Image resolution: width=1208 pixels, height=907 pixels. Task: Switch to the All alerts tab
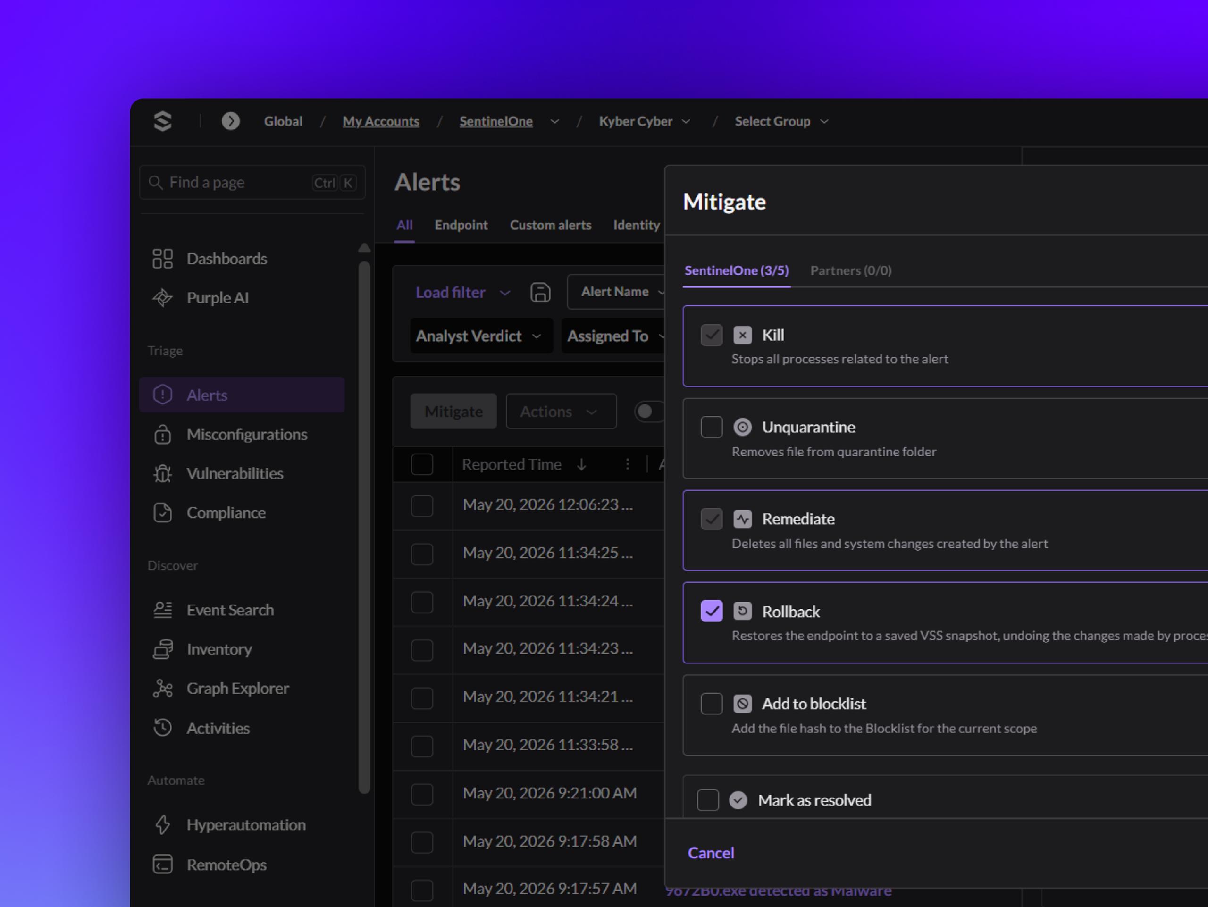coord(404,225)
